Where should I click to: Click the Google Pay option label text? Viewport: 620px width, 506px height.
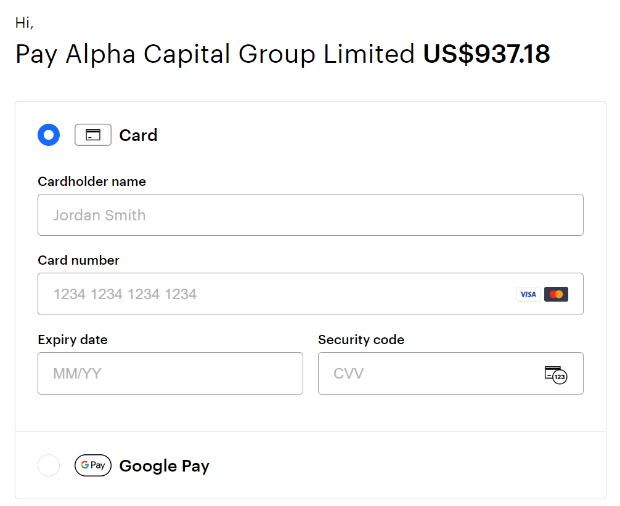[164, 466]
